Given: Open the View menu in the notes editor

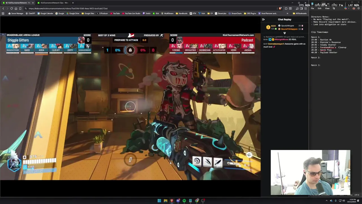Looking at the screenshot, I should (x=327, y=8).
